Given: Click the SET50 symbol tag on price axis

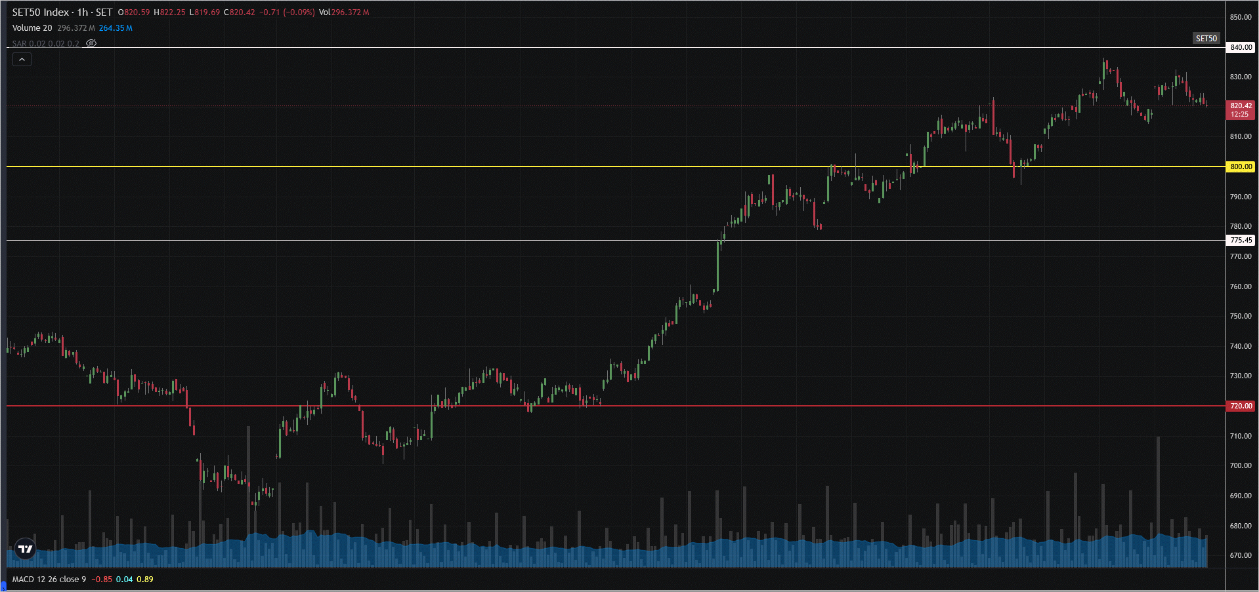Looking at the screenshot, I should click(1206, 39).
